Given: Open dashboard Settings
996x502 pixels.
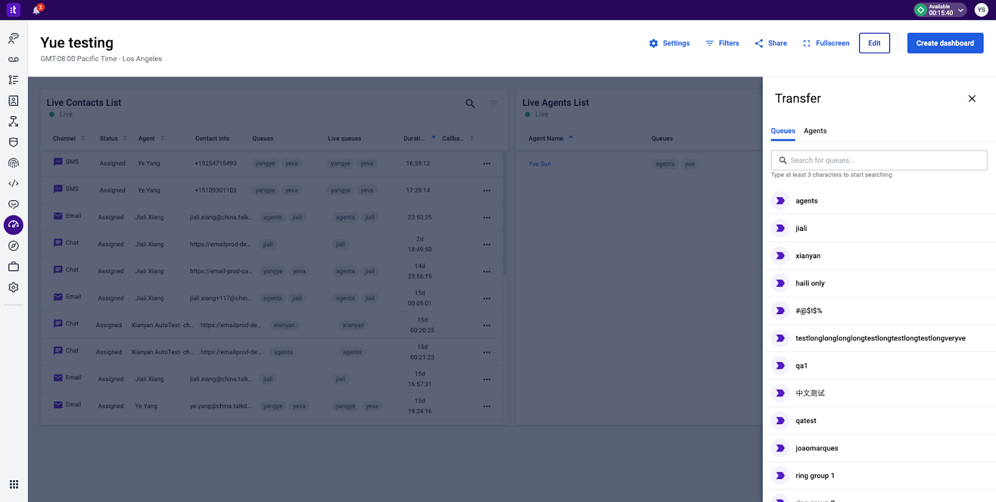Looking at the screenshot, I should (x=669, y=43).
